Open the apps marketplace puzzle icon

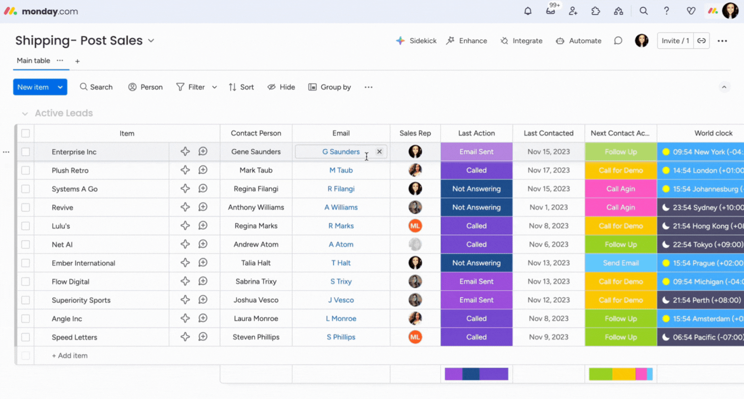tap(595, 11)
